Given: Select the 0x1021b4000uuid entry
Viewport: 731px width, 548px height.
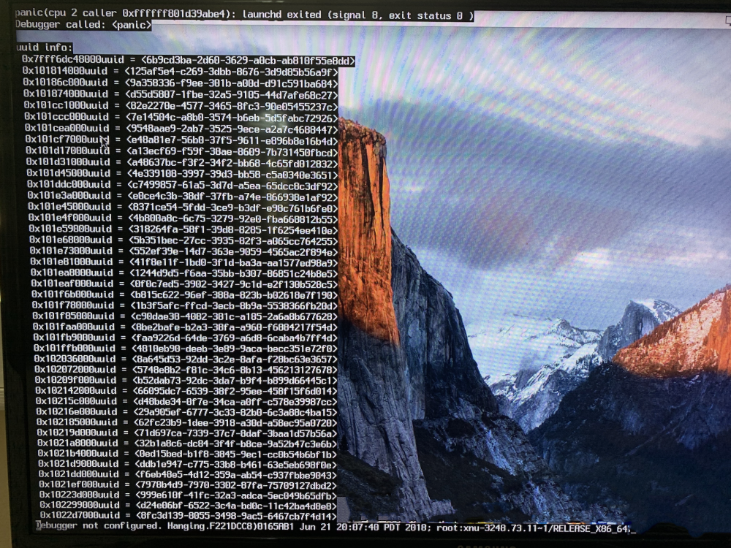Looking at the screenshot, I should point(187,454).
